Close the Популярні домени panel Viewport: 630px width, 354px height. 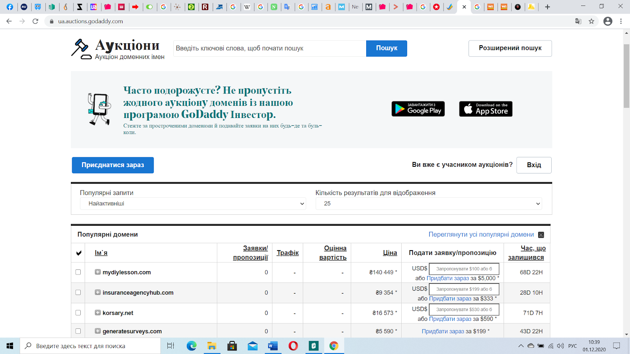coord(541,235)
